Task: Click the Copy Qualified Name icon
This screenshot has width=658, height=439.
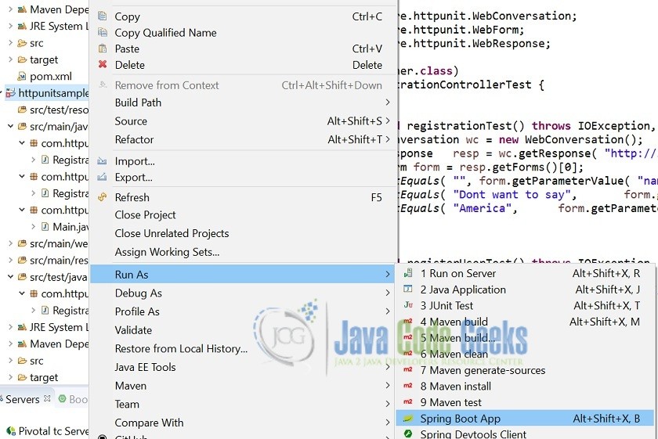Action: [x=102, y=32]
